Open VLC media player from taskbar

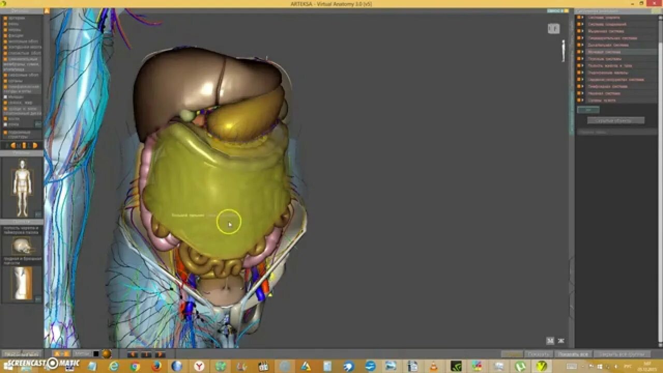click(433, 366)
